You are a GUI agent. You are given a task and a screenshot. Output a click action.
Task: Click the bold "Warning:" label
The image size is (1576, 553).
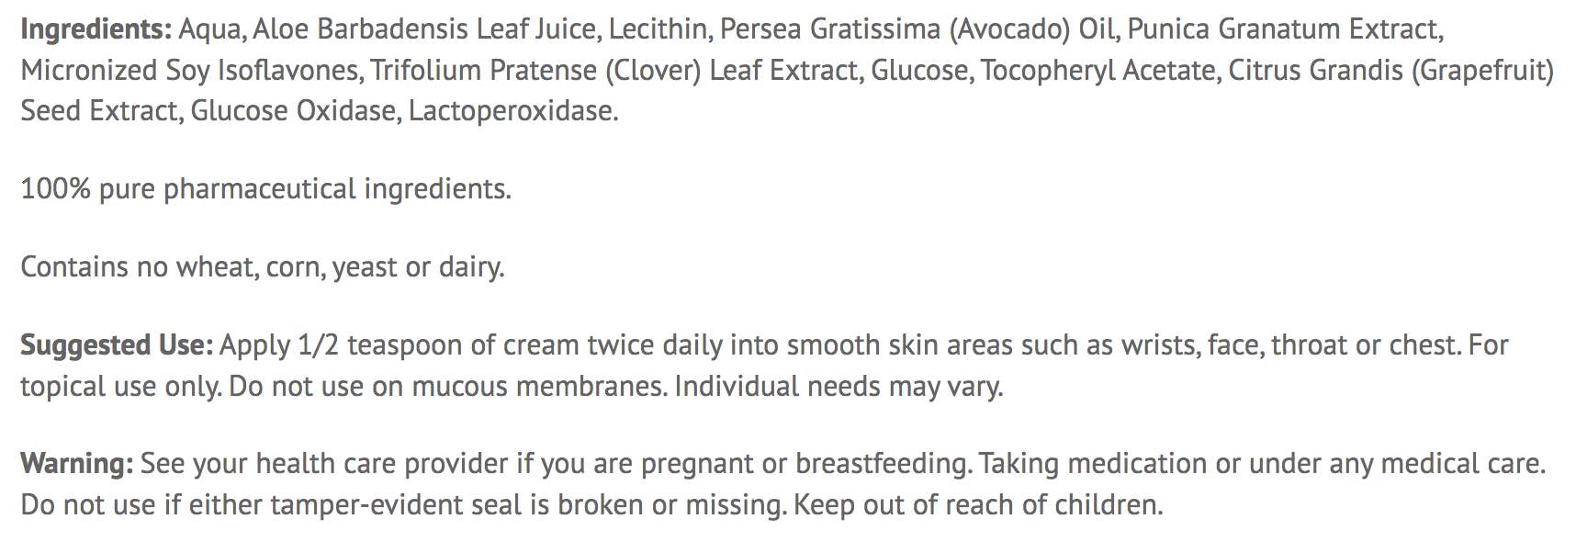(77, 464)
